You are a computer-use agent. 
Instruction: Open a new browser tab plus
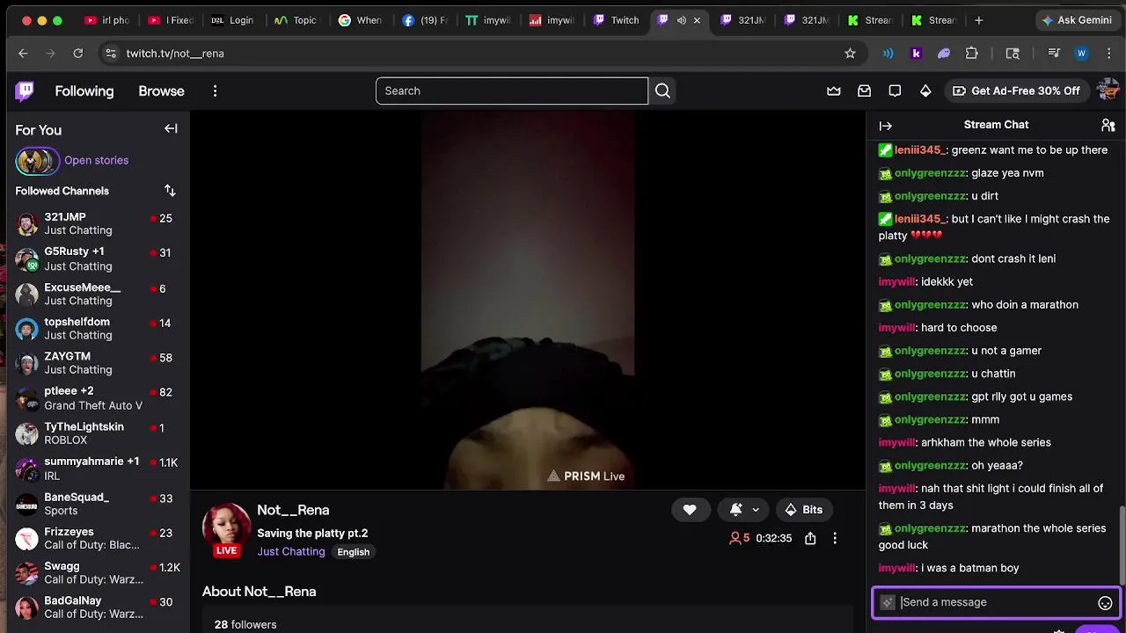[978, 20]
